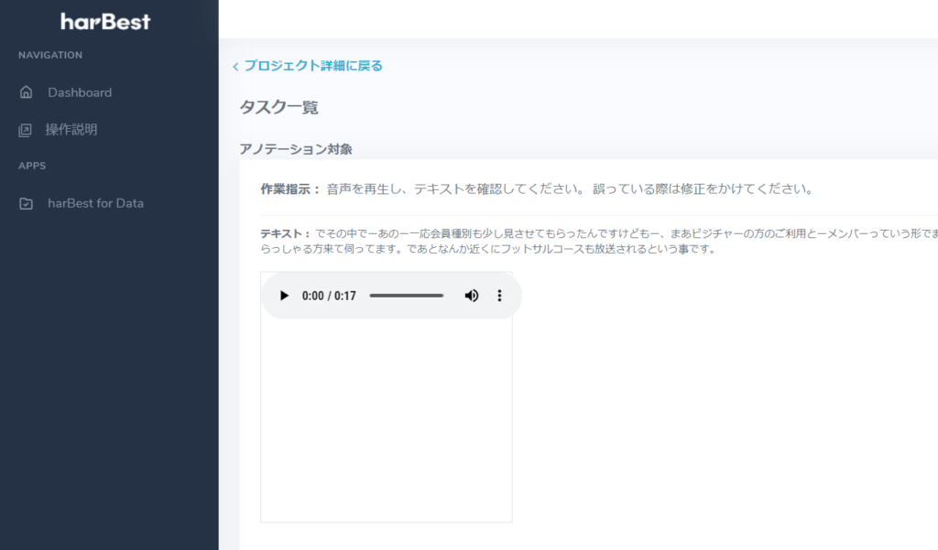This screenshot has width=938, height=550.
Task: Click the audio seek bar
Action: 407,296
